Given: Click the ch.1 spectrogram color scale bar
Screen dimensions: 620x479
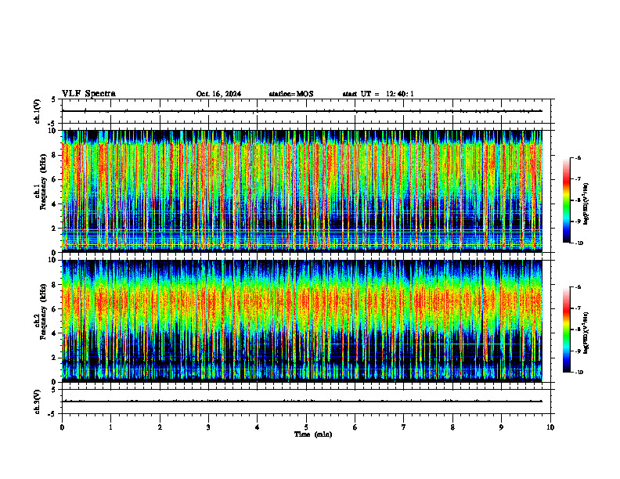Looking at the screenshot, I should (x=566, y=200).
